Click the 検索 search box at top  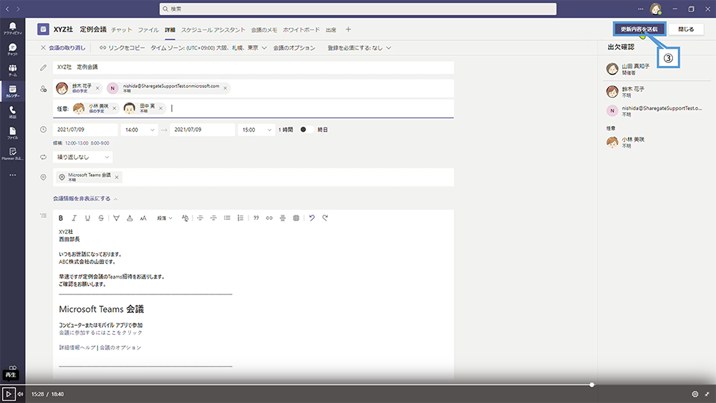(x=358, y=9)
